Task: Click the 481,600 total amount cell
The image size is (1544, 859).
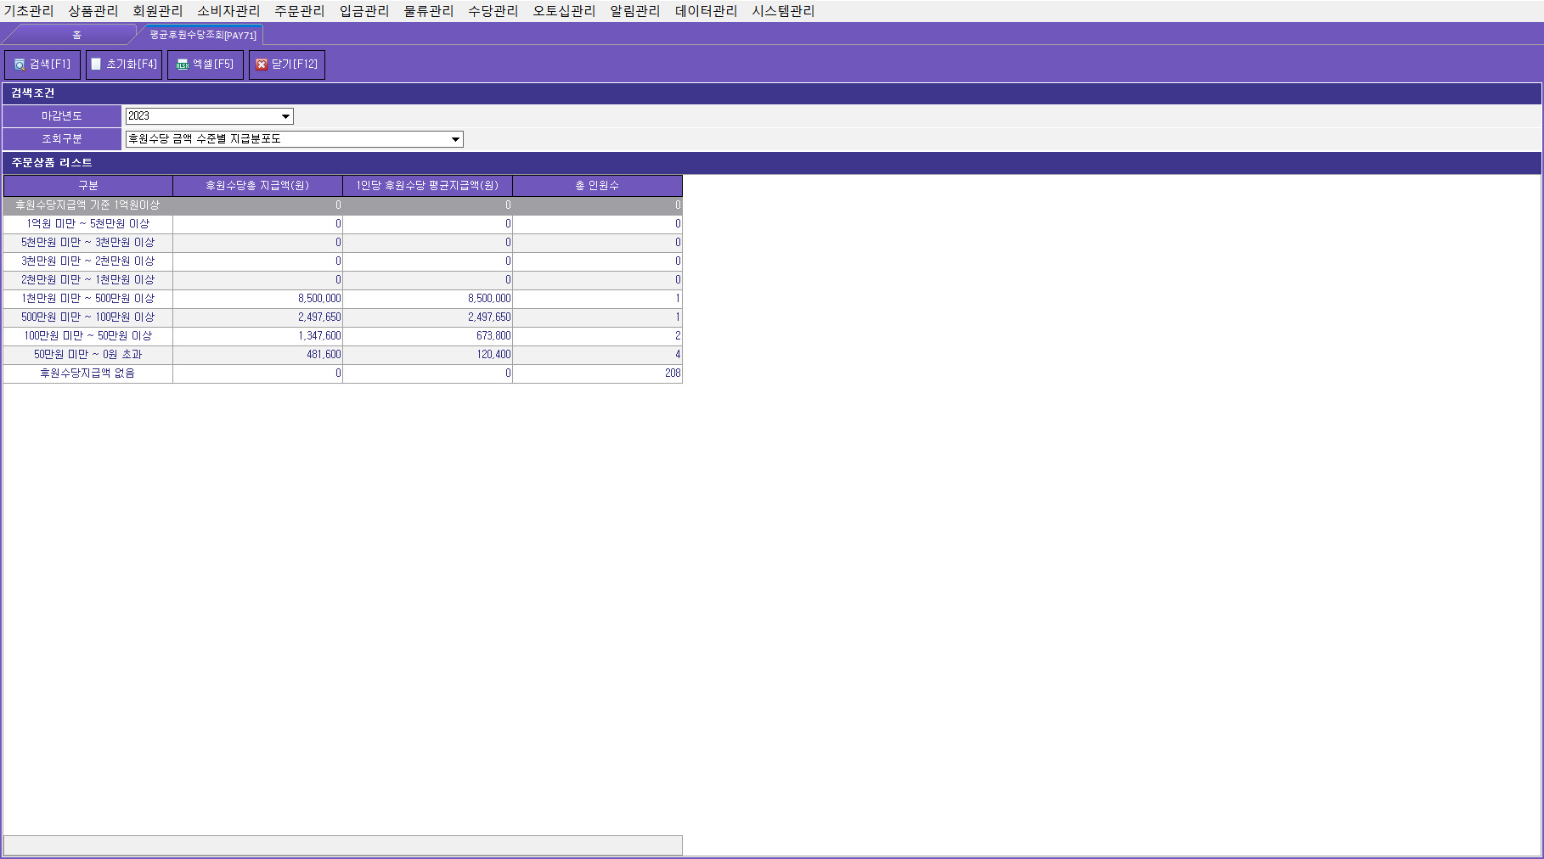Action: coord(257,355)
